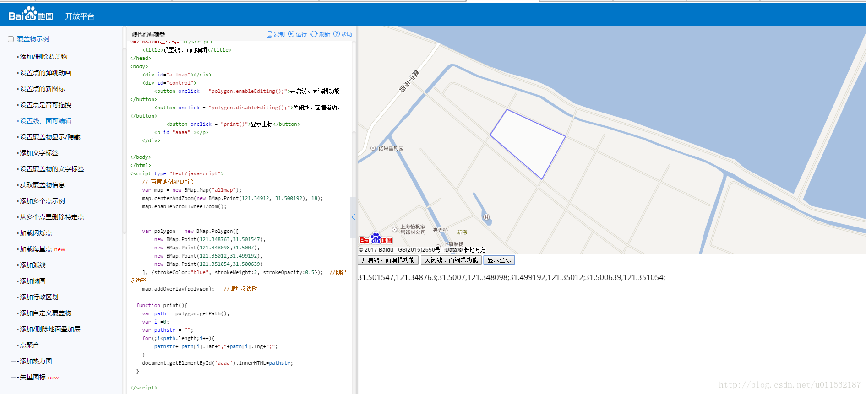Open the 设置覆盖物的文字标签 example
866x394 pixels.
tap(52, 169)
